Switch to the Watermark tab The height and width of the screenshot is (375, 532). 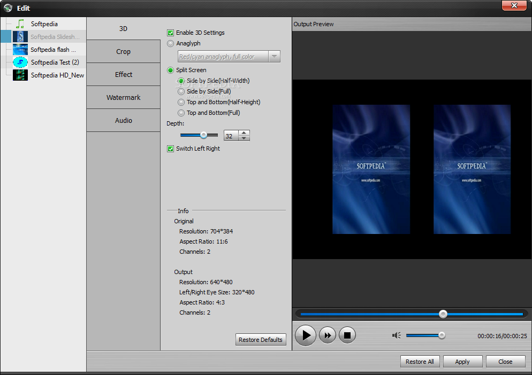123,98
